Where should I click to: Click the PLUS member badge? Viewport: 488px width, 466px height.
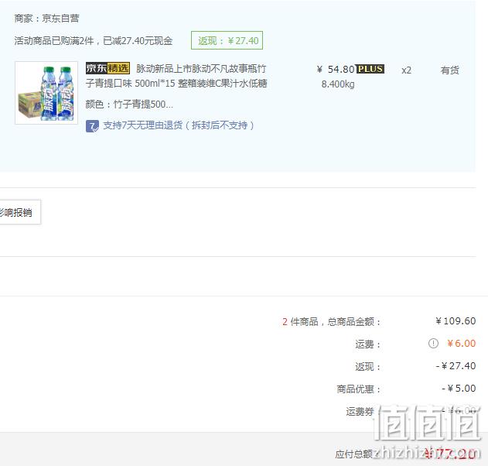[370, 69]
